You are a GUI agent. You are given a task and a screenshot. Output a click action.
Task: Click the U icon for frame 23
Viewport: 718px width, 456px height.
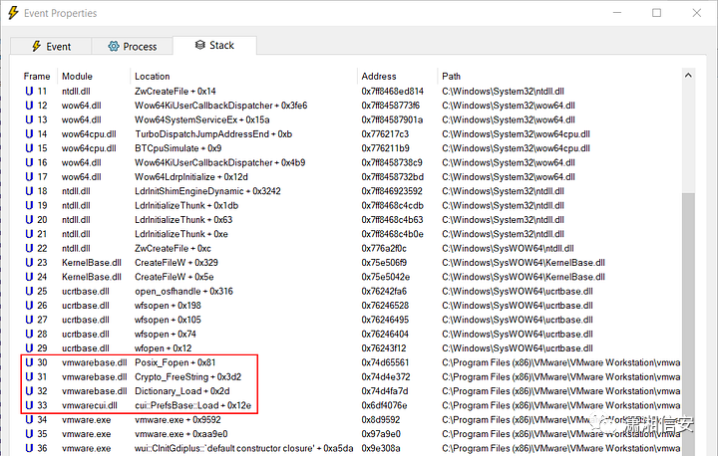[29, 263]
